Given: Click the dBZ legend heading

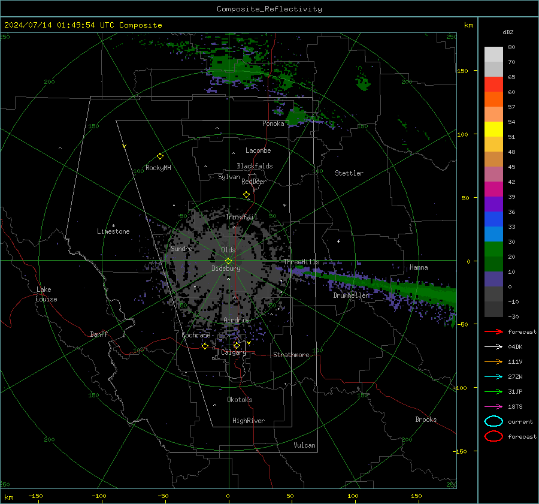Looking at the screenshot, I should point(508,32).
